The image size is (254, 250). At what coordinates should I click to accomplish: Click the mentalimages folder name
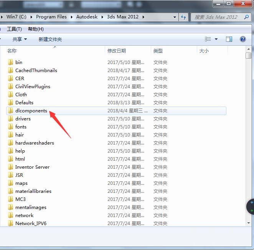[x=31, y=207]
